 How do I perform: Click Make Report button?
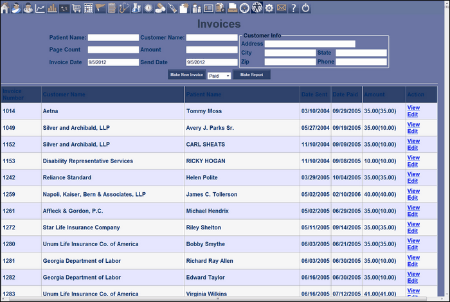251,75
